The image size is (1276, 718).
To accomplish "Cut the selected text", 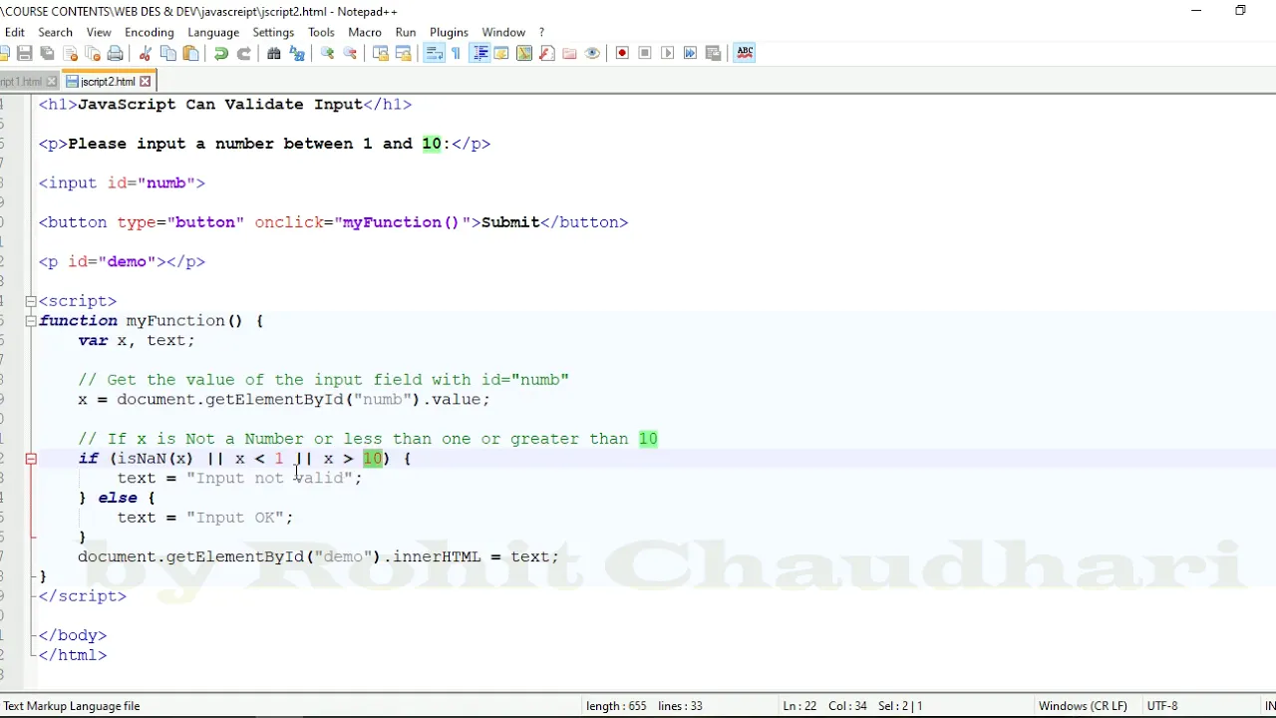I will pyautogui.click(x=145, y=53).
